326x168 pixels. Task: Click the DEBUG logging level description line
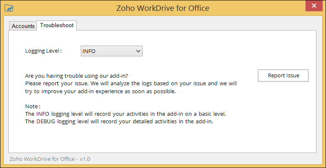[119, 122]
